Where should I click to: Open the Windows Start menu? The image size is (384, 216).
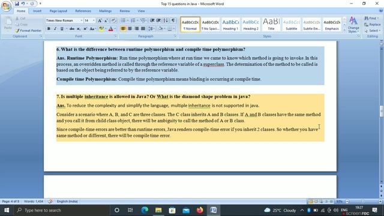[7, 210]
